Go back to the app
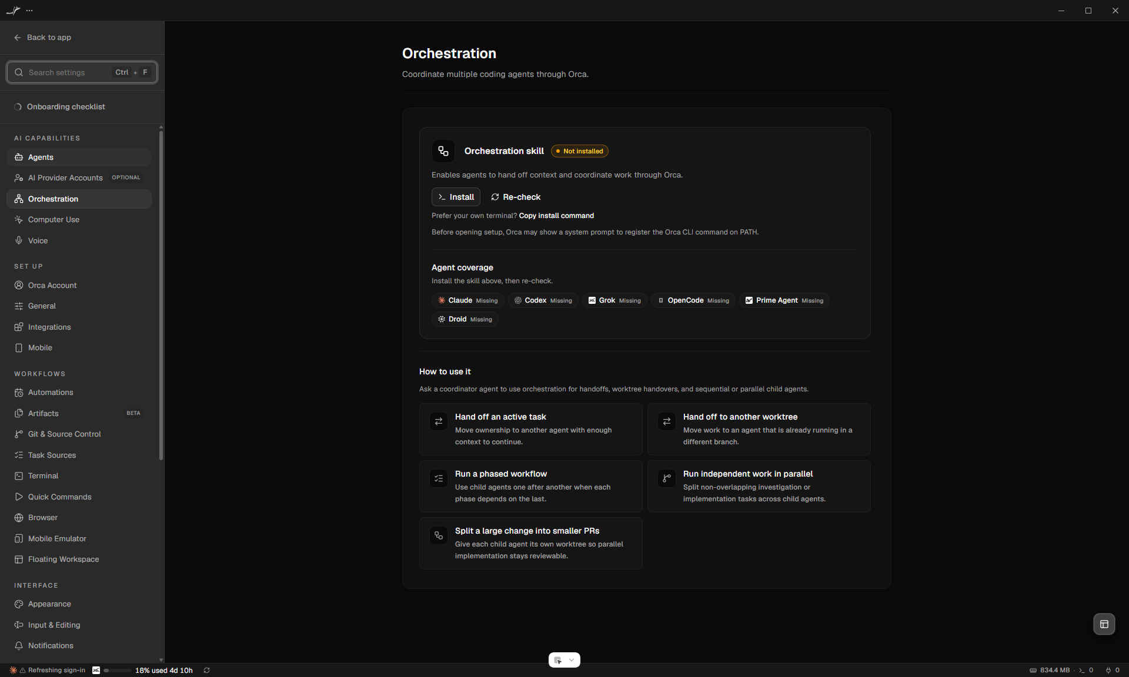The width and height of the screenshot is (1129, 677). [42, 38]
